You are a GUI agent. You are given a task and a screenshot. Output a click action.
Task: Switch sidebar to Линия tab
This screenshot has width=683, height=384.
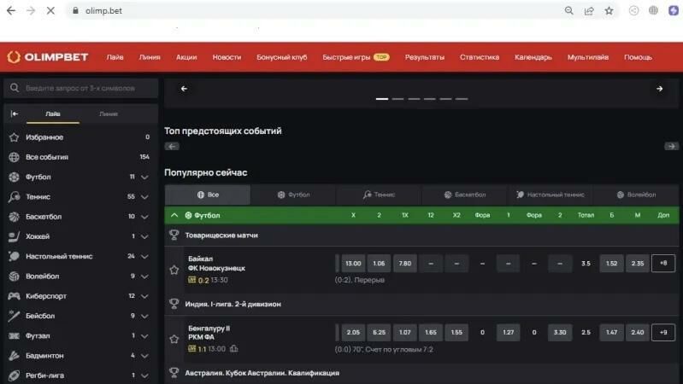tap(109, 114)
